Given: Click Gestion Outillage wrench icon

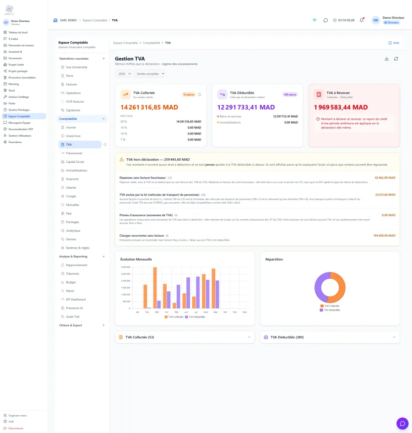Looking at the screenshot, I should (5, 97).
